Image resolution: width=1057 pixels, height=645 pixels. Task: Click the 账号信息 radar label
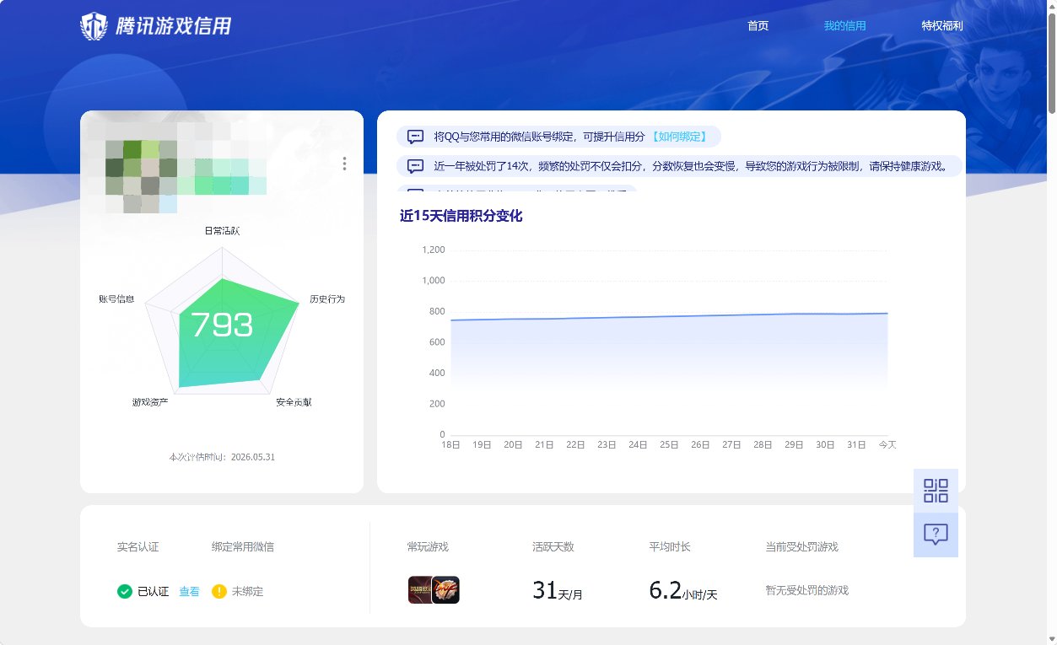pos(116,299)
